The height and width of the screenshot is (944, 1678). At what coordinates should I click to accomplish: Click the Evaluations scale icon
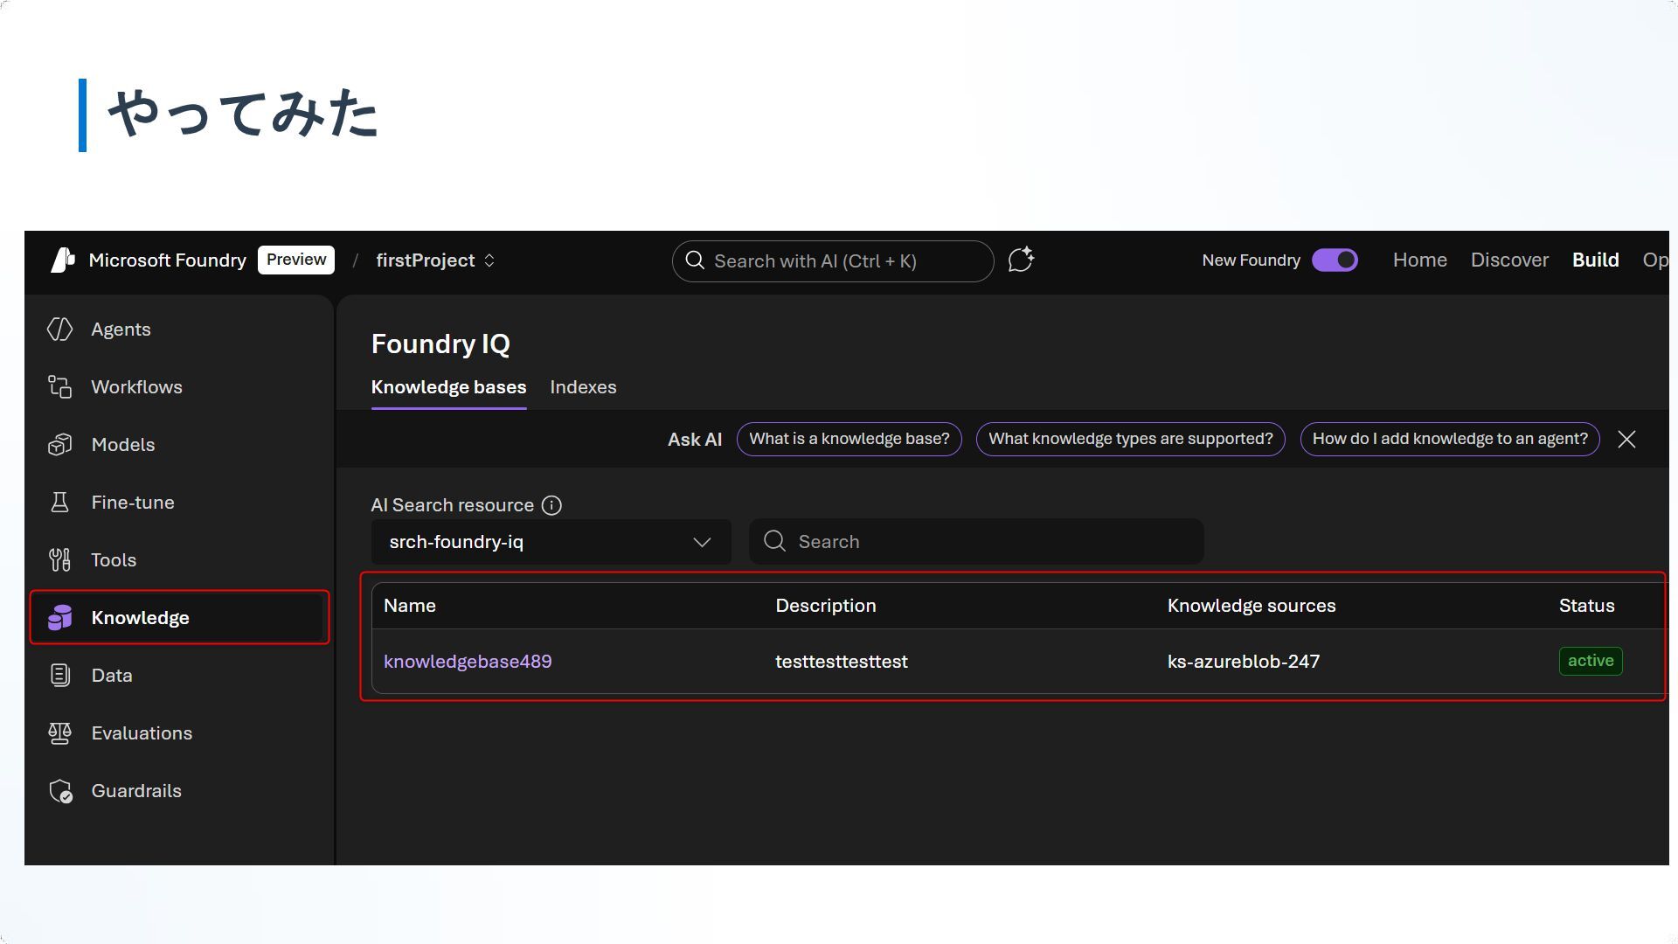[x=59, y=733]
